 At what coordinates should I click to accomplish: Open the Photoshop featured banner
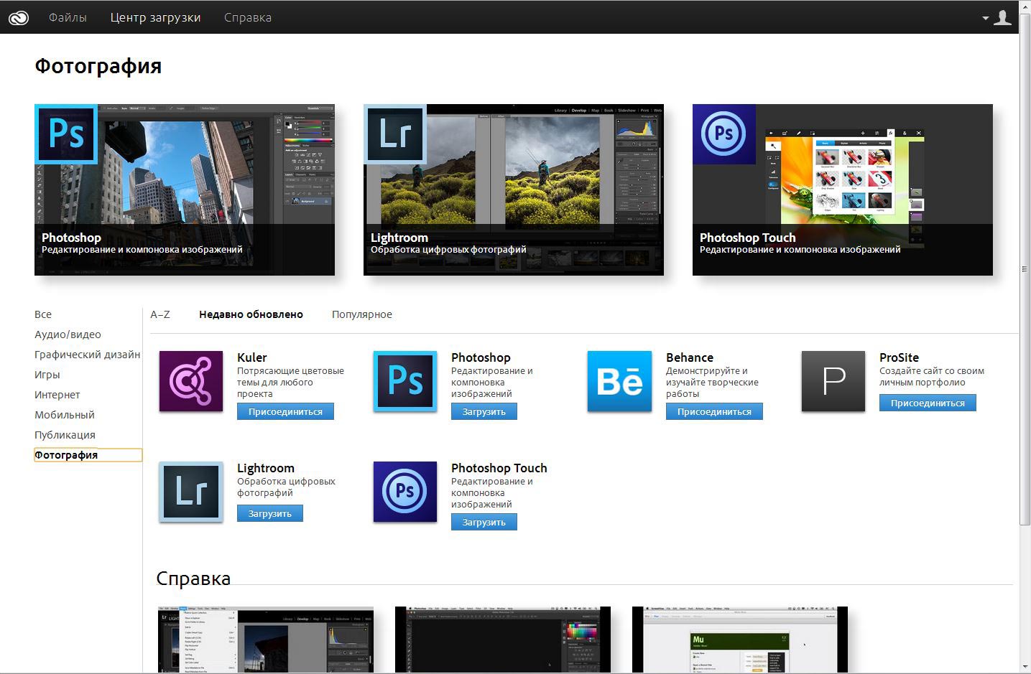pos(185,189)
